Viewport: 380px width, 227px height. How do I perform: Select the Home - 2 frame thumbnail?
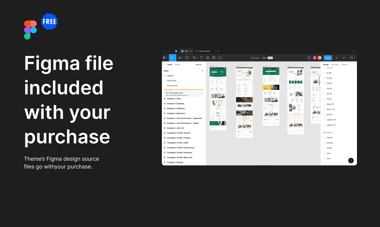click(x=218, y=99)
